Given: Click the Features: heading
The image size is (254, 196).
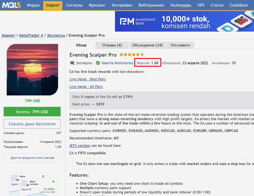Looking at the screenshot, I should [79, 175].
